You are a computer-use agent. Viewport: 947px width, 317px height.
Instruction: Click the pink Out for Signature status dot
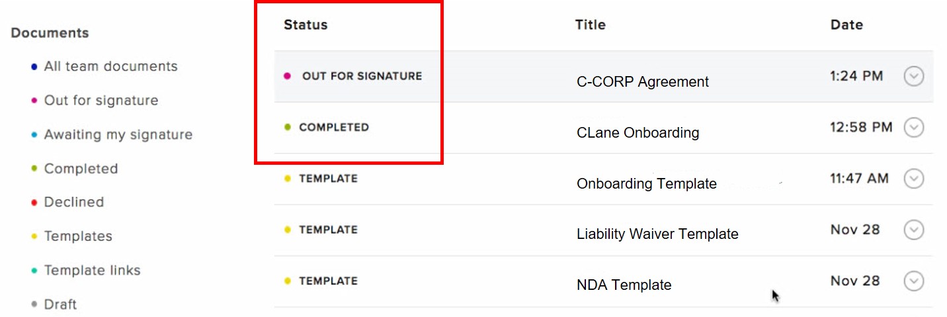coord(287,76)
